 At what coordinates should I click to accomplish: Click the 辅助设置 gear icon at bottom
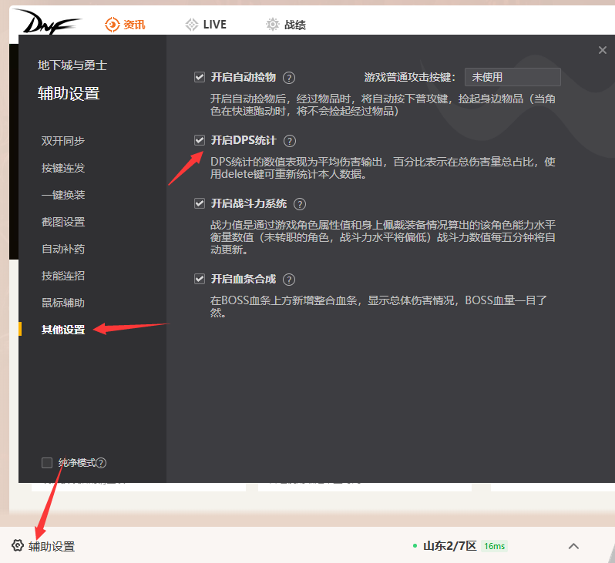tap(17, 545)
